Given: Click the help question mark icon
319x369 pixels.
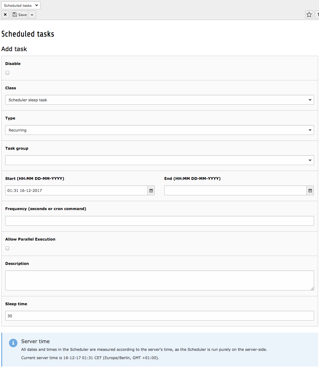Looking at the screenshot, I should (x=317, y=14).
